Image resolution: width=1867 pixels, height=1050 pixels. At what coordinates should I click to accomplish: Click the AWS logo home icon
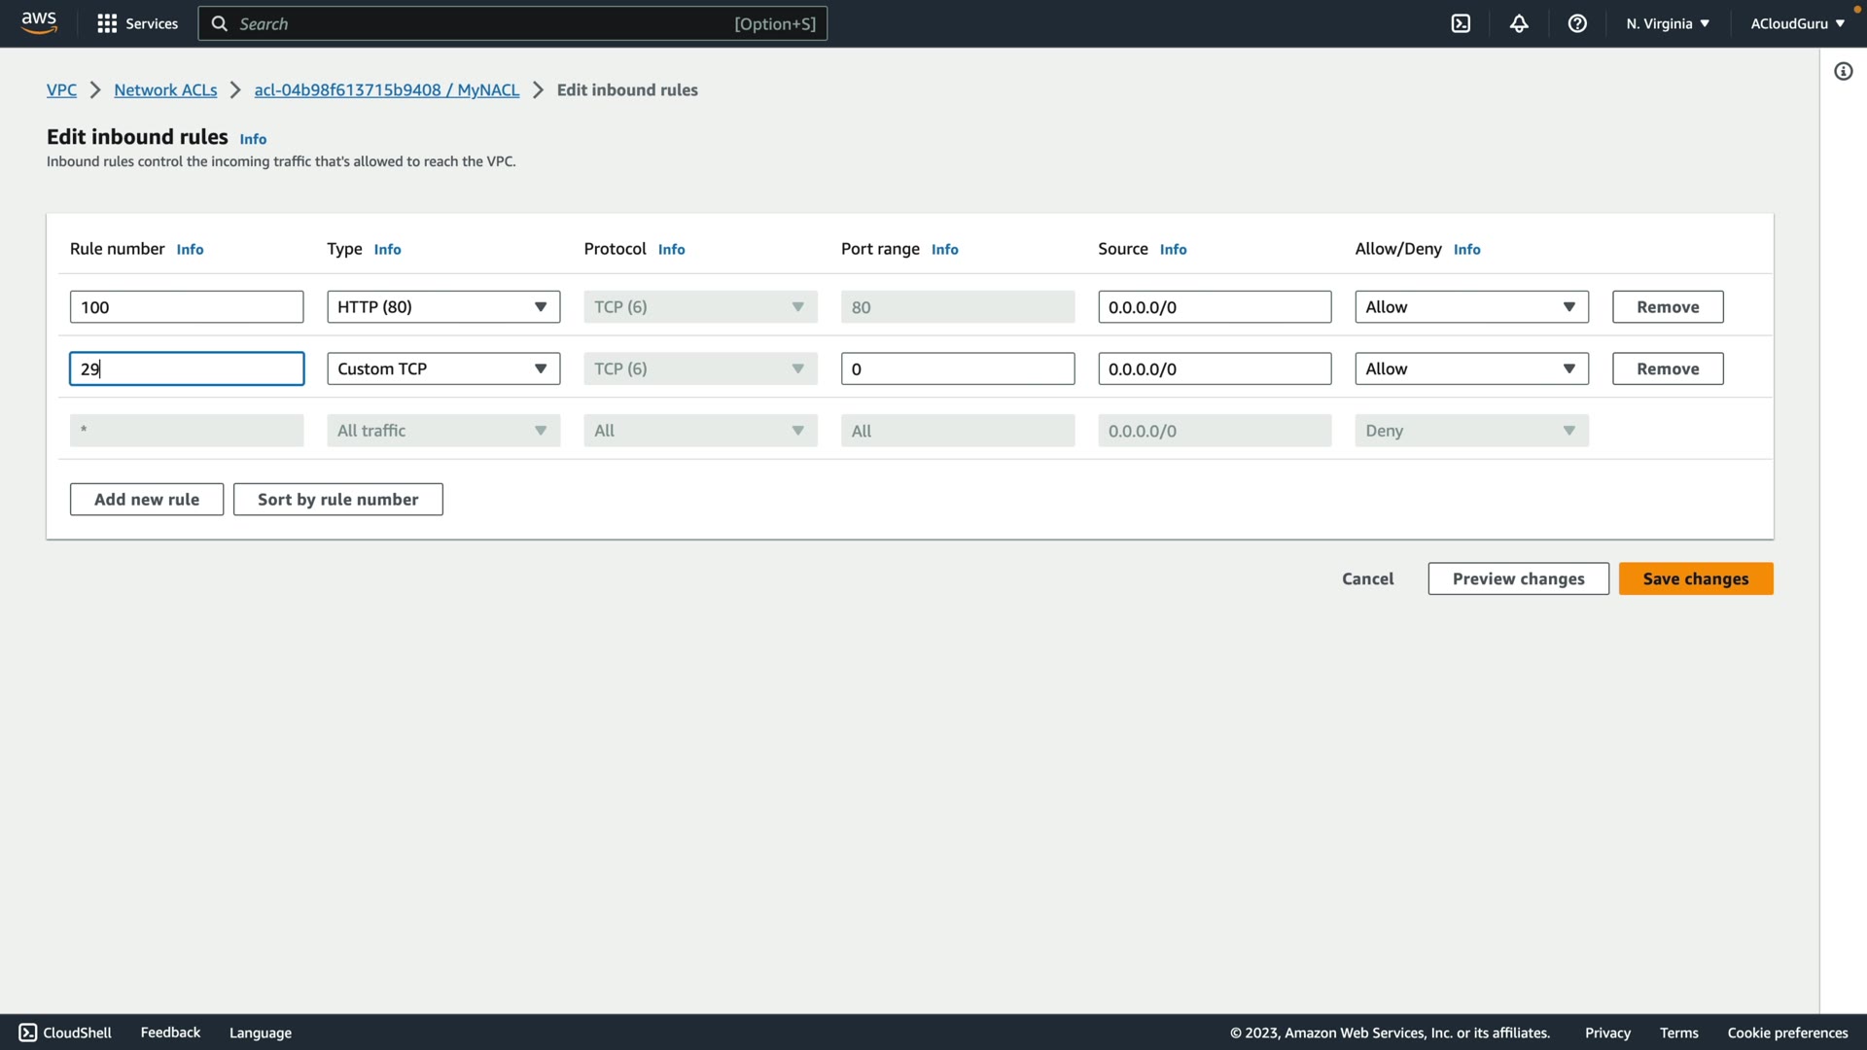coord(39,22)
